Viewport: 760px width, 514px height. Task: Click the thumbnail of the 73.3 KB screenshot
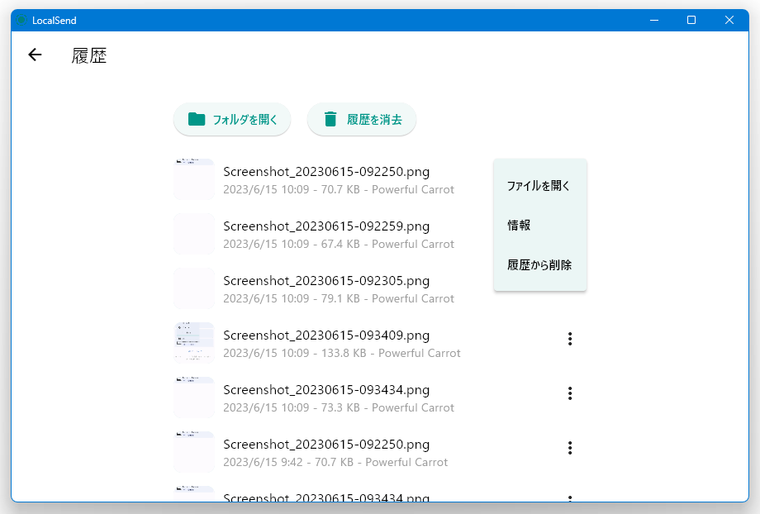pyautogui.click(x=194, y=397)
